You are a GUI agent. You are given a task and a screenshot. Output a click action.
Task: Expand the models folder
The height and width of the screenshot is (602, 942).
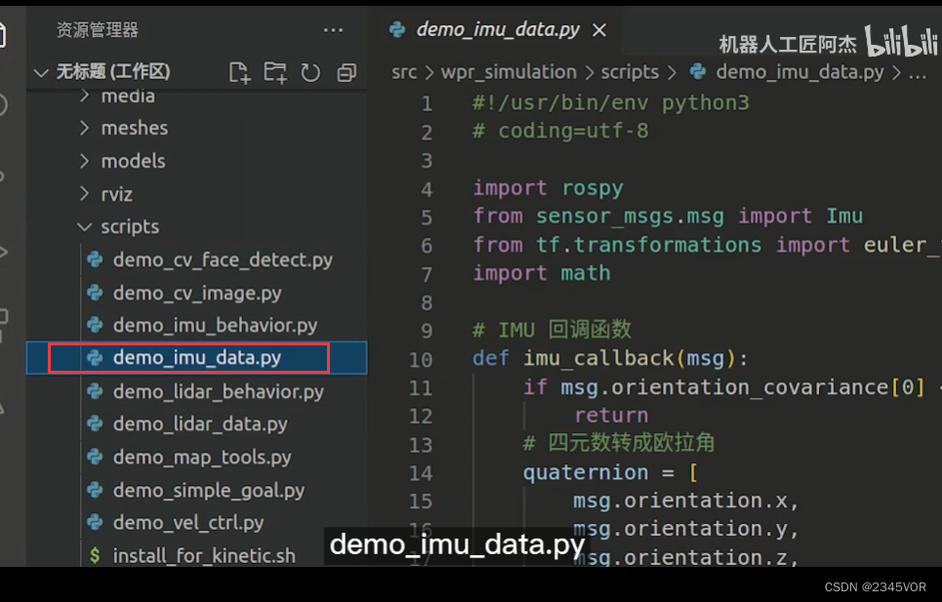(132, 160)
